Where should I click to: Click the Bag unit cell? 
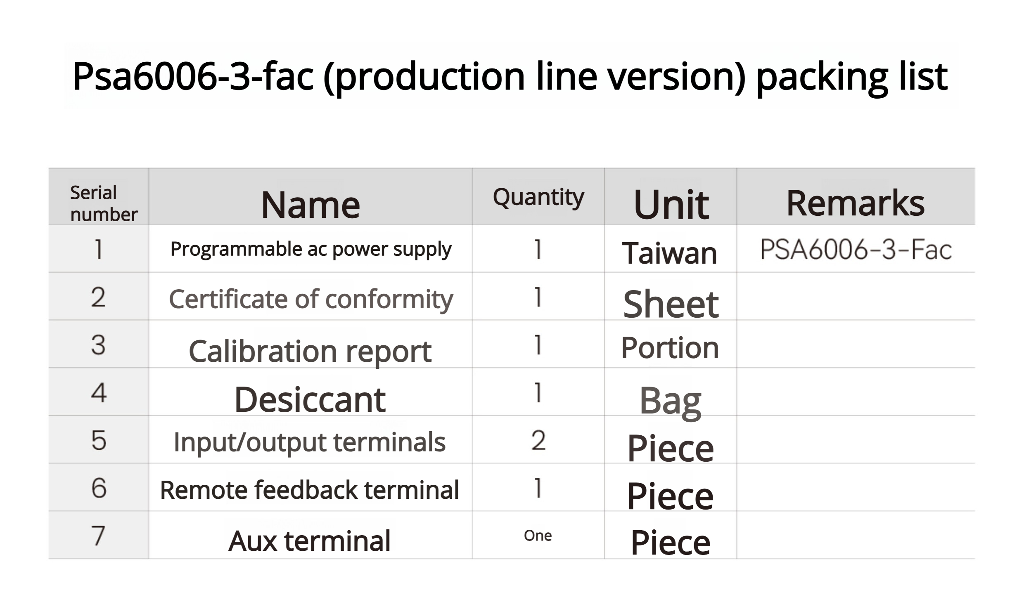click(x=670, y=400)
